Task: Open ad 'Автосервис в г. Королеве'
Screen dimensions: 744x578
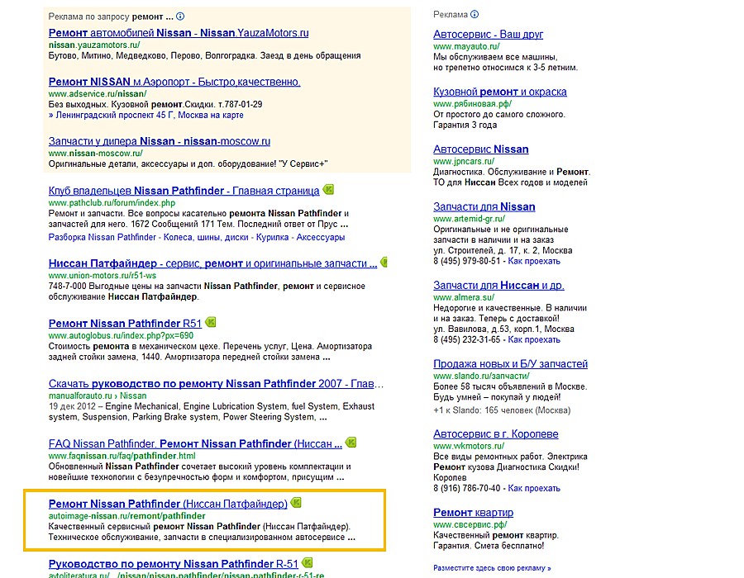Action: coord(495,434)
